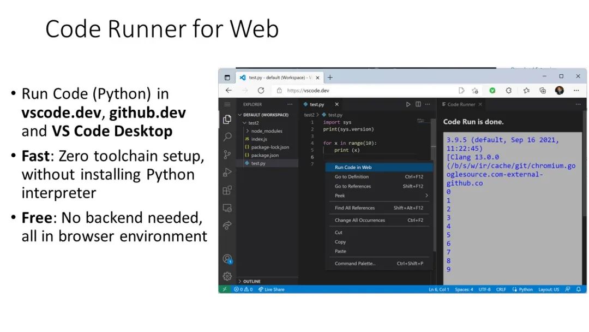Click the remote indicator in status bar

(225, 289)
